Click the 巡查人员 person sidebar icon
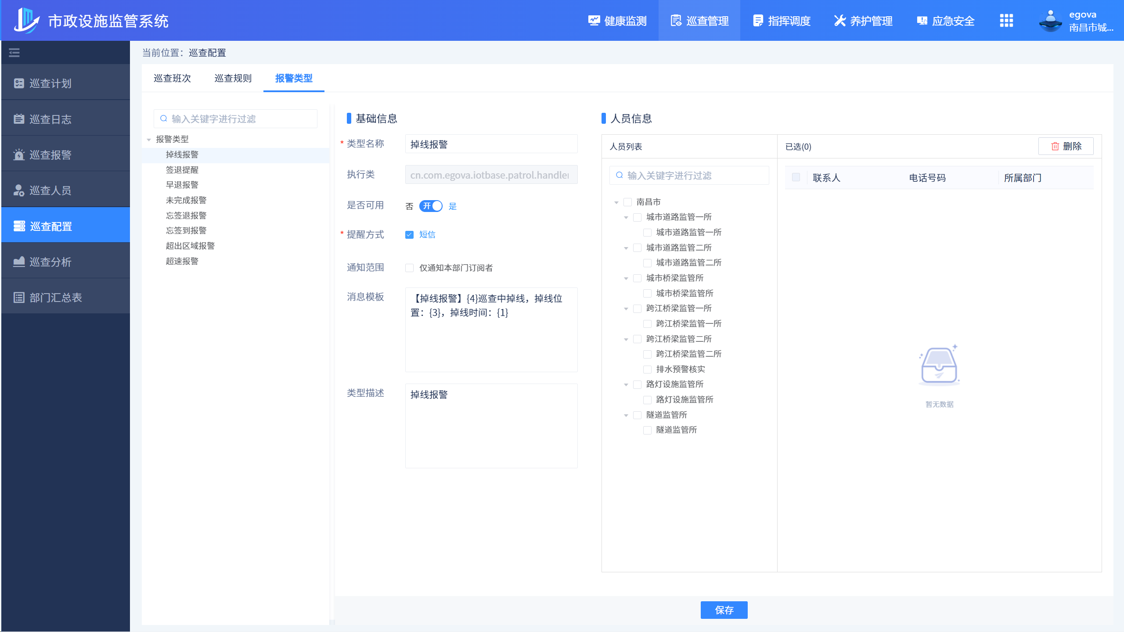The image size is (1124, 632). (19, 190)
